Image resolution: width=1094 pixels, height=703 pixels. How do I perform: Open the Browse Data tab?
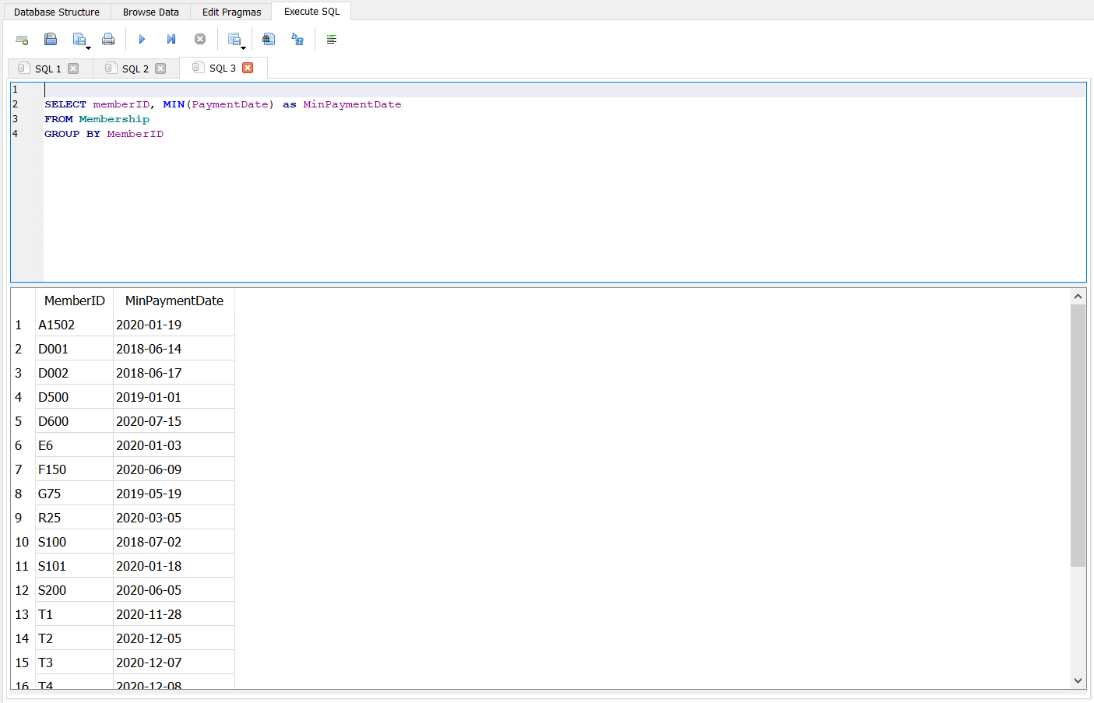click(151, 12)
